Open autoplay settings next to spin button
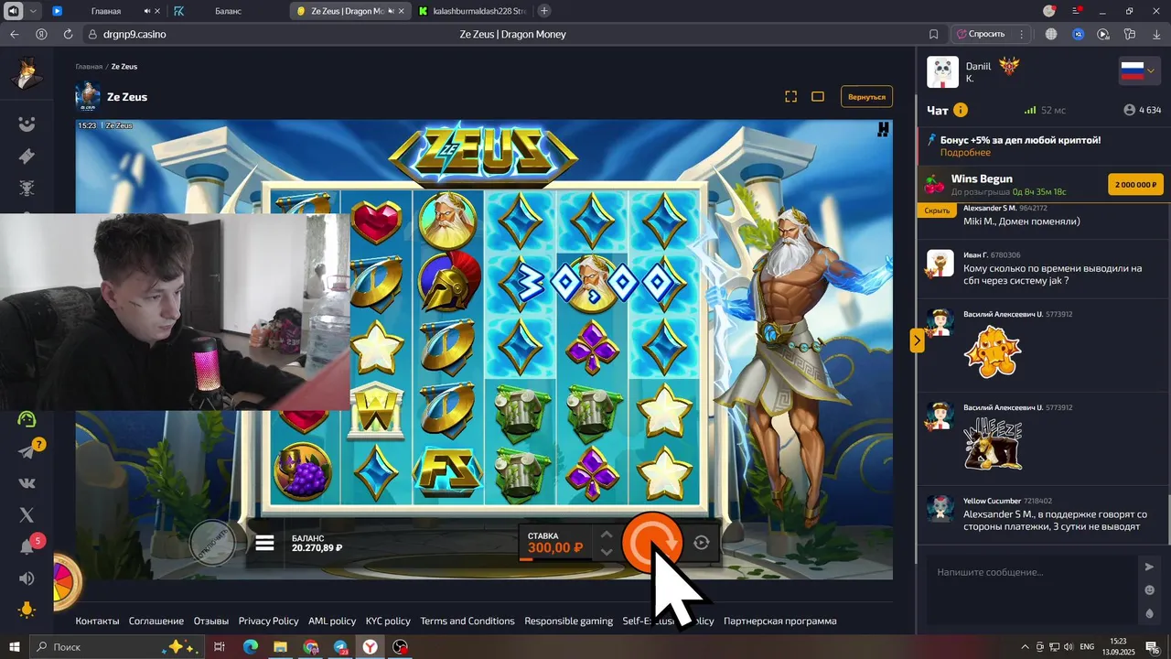Viewport: 1171px width, 659px height. tap(702, 543)
